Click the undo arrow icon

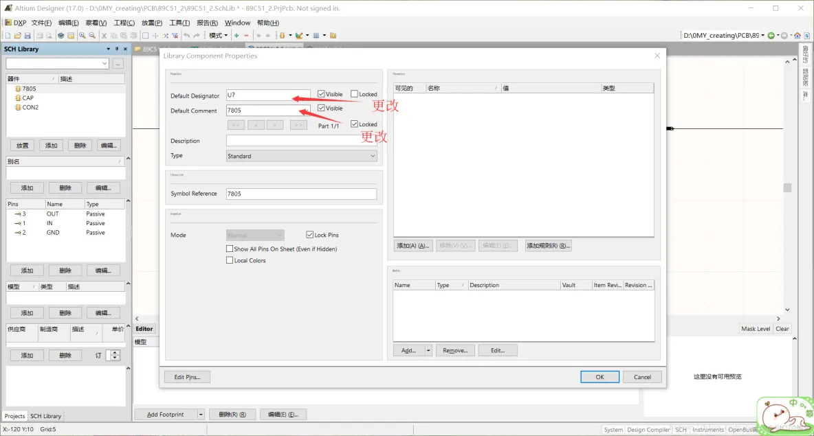point(187,36)
